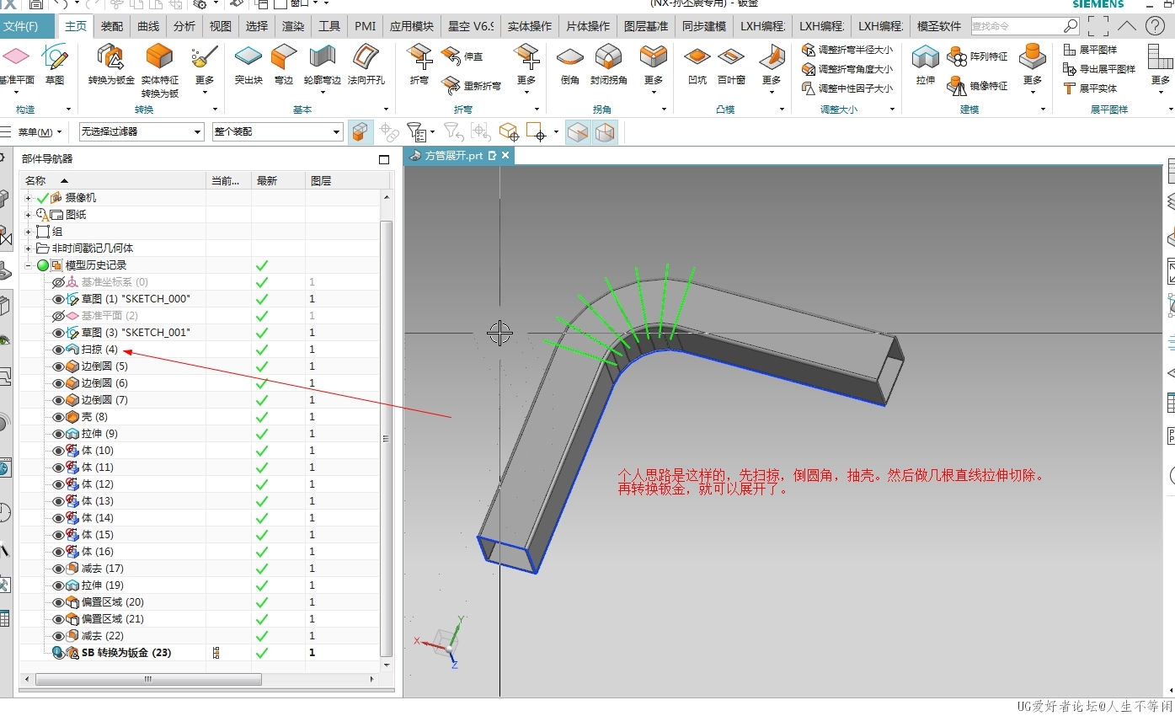Select the 突出块 tab tool

point(248,66)
